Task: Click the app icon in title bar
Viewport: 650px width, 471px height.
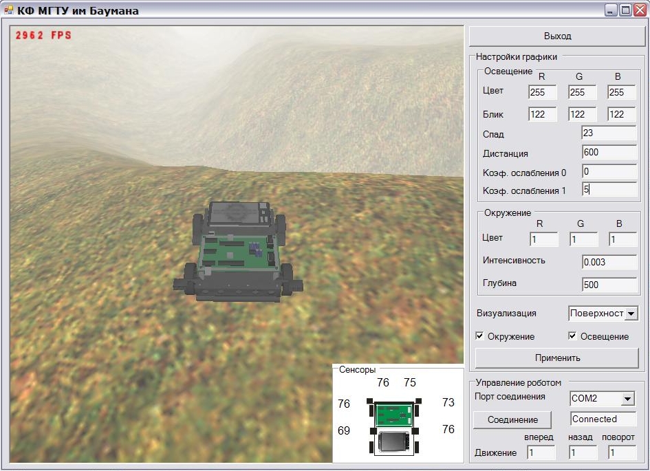Action: click(x=9, y=10)
